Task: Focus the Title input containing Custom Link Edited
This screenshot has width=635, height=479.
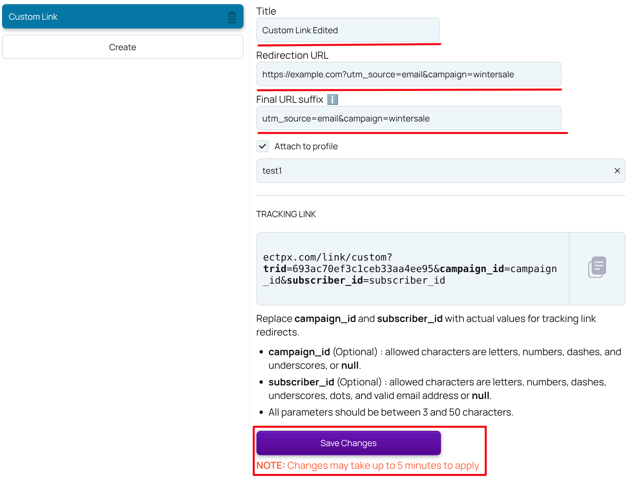Action: pyautogui.click(x=347, y=30)
